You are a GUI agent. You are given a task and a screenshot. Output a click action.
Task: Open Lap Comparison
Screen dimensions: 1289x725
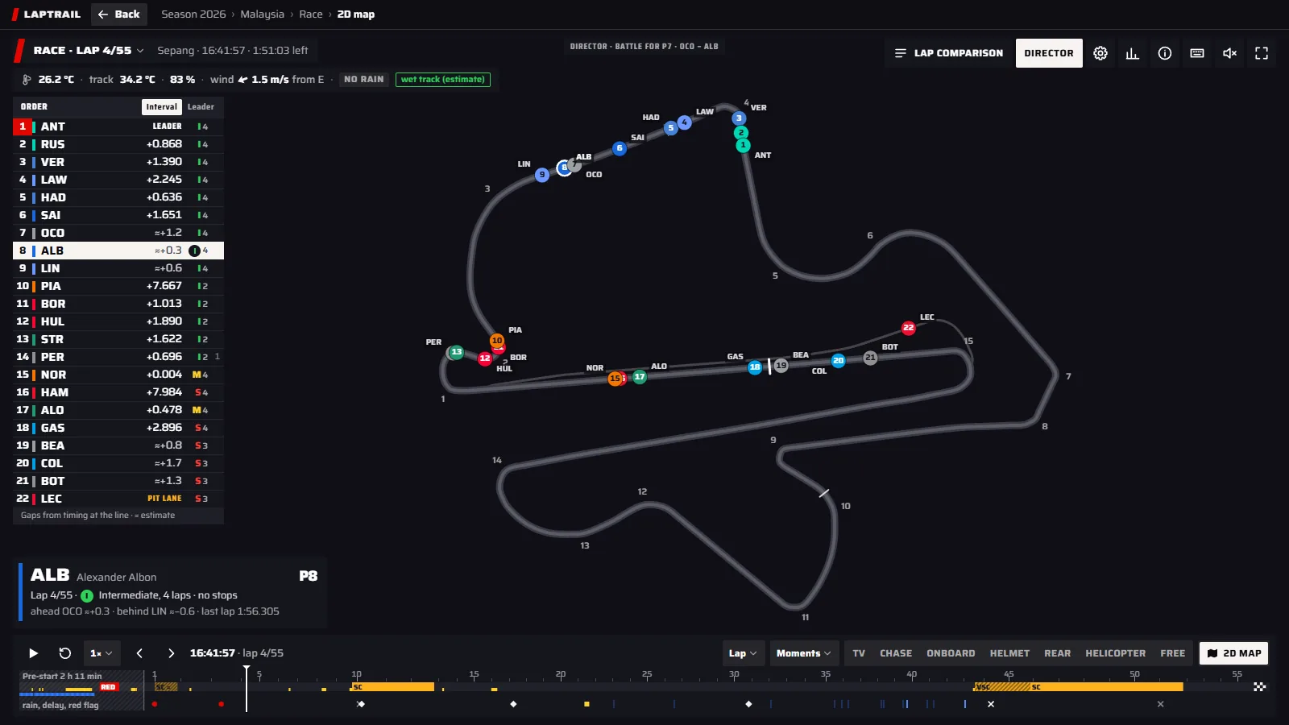point(949,53)
